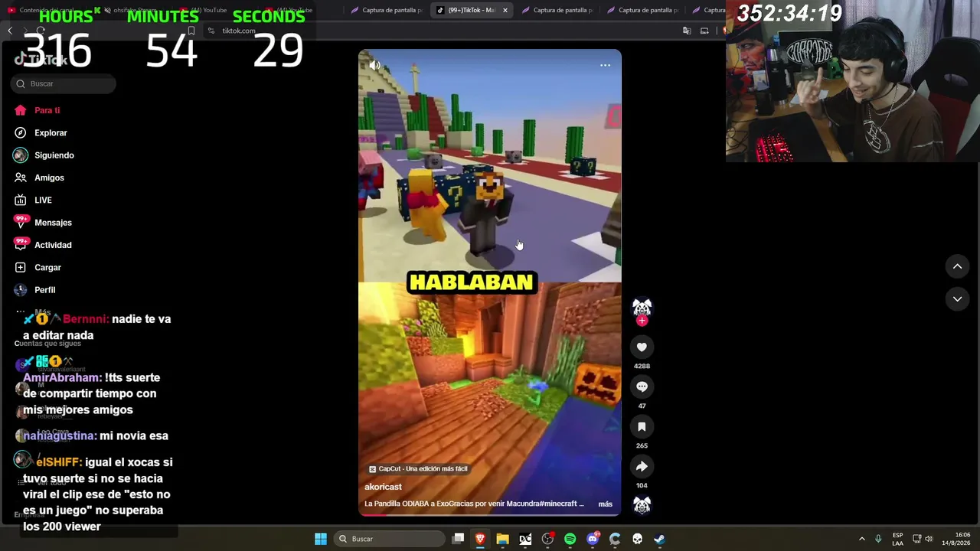Go to the next video arrow
The image size is (980, 551).
pos(957,298)
